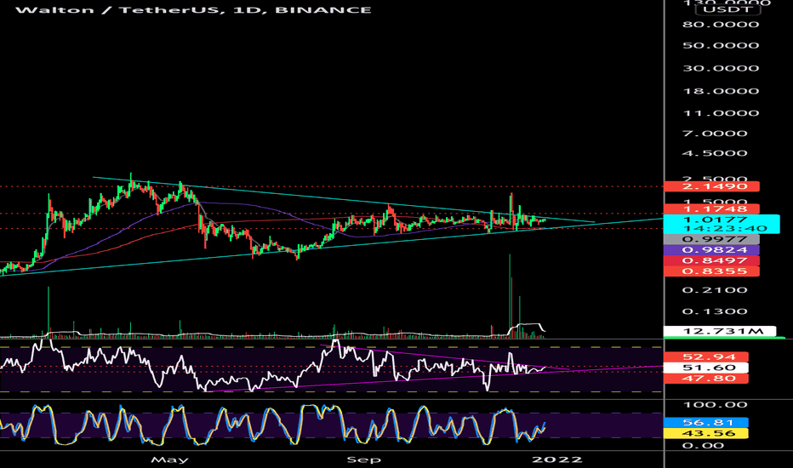Click the tallest green volume spike bar
This screenshot has width=793, height=468.
pyautogui.click(x=510, y=296)
